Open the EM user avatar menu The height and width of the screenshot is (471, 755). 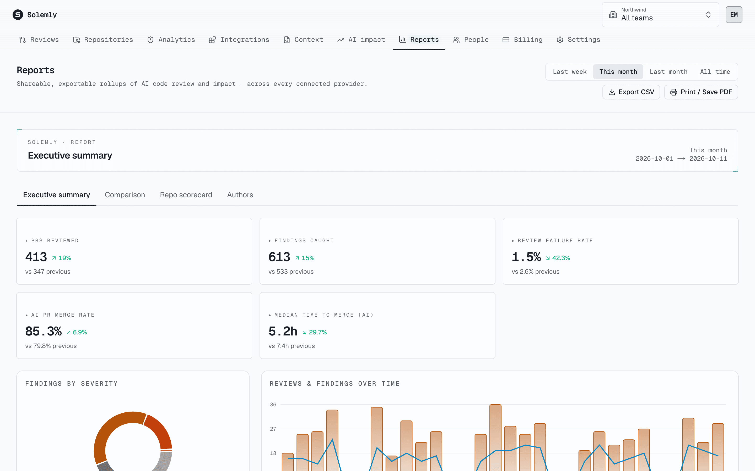[734, 15]
